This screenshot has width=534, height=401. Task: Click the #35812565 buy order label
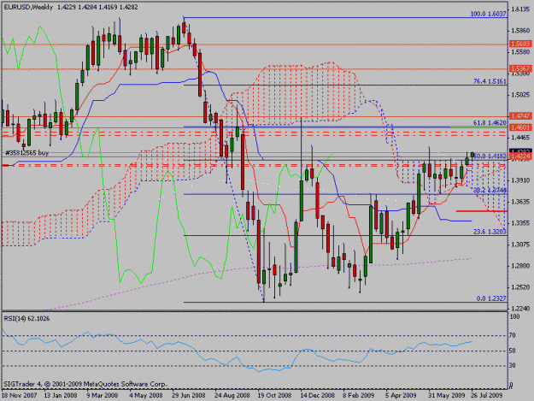coord(26,153)
